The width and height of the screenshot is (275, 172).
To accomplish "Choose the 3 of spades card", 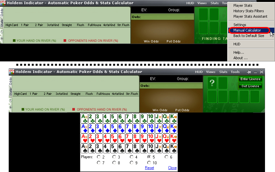I will [99, 148].
